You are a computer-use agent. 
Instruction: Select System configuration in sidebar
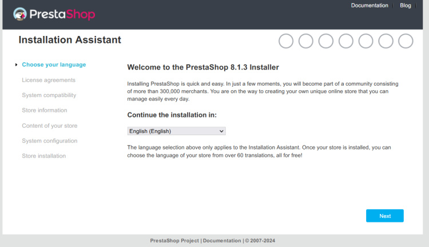pyautogui.click(x=50, y=141)
